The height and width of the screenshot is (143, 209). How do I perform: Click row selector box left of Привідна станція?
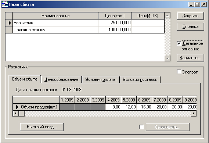[9, 30]
